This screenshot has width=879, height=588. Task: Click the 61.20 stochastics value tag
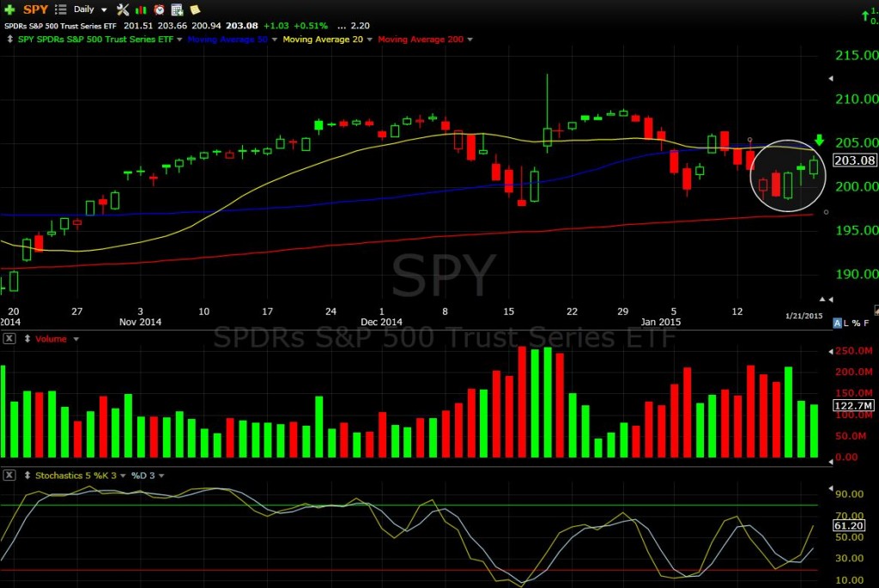pos(849,525)
